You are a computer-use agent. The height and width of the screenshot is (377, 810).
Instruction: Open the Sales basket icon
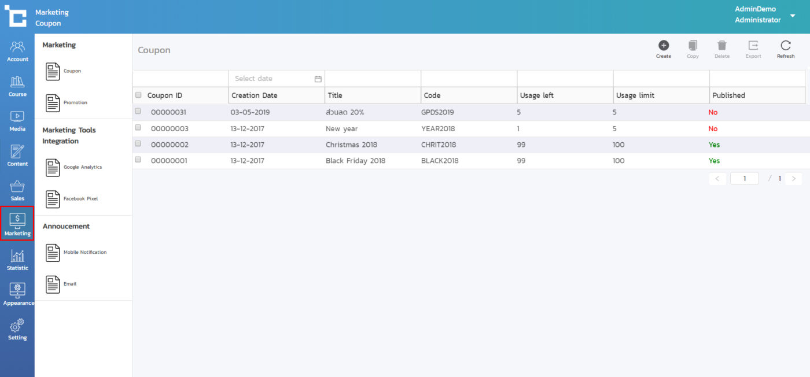pyautogui.click(x=17, y=190)
